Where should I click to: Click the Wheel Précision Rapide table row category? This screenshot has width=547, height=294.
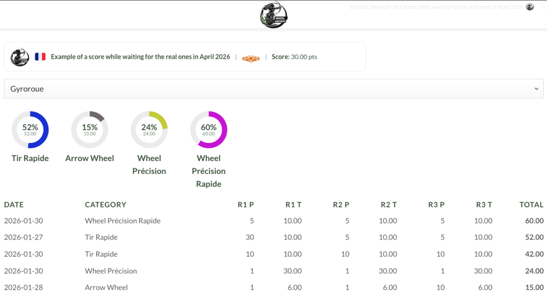(122, 221)
